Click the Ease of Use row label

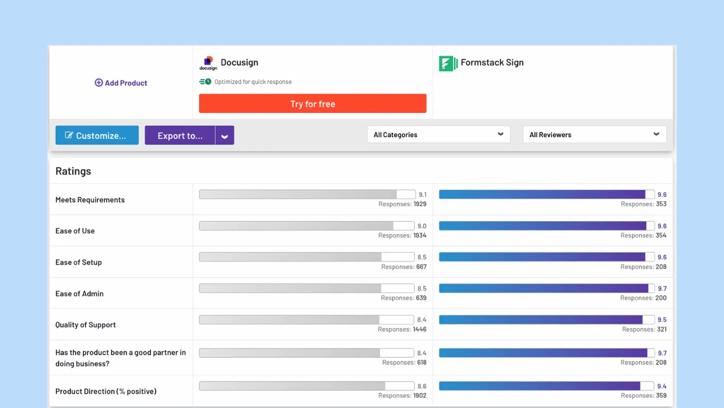75,231
